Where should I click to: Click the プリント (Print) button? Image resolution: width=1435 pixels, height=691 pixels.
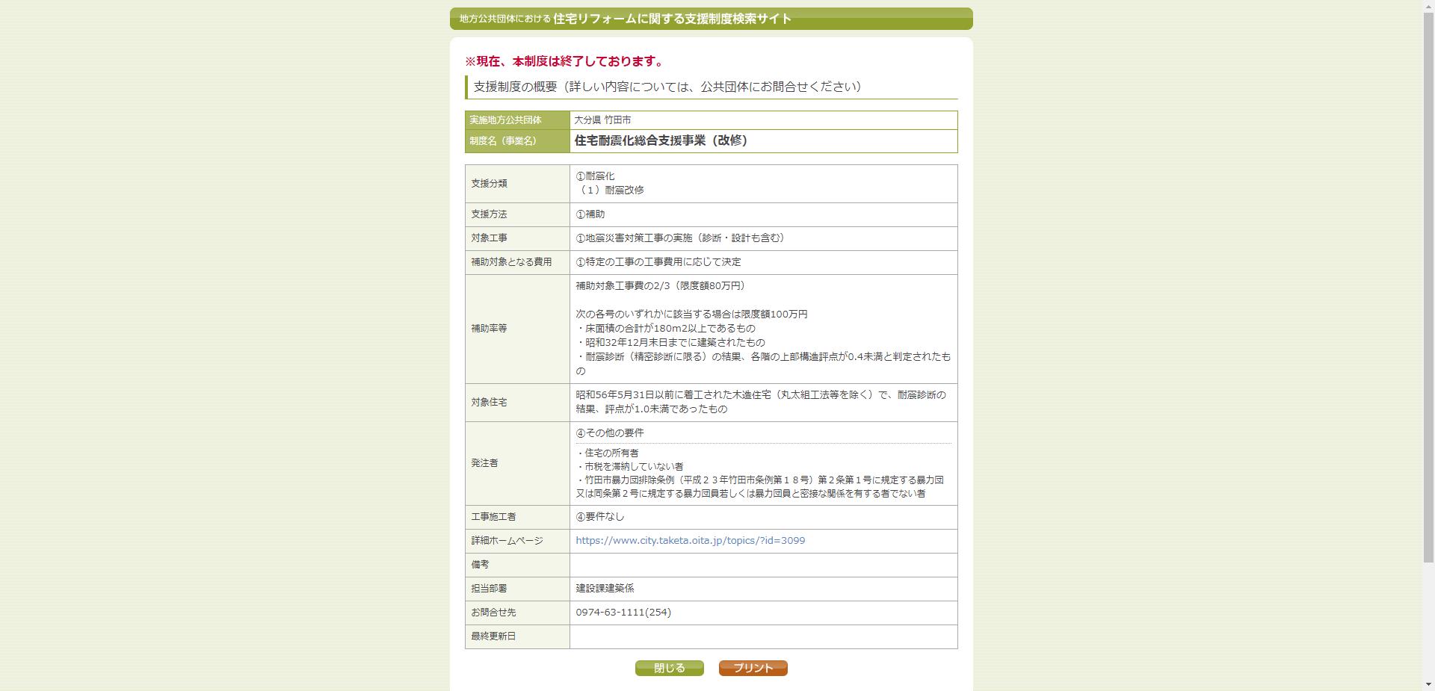coord(752,668)
